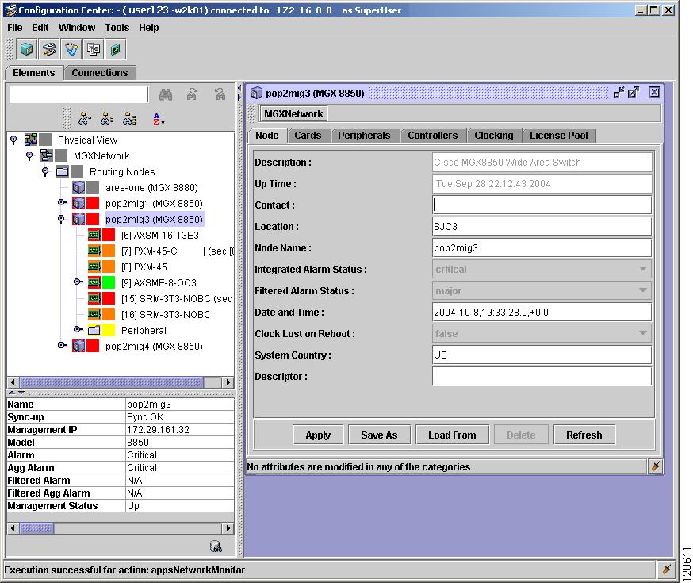This screenshot has height=583, width=693.
Task: Click the find-previous icon right of search
Action: click(x=220, y=94)
